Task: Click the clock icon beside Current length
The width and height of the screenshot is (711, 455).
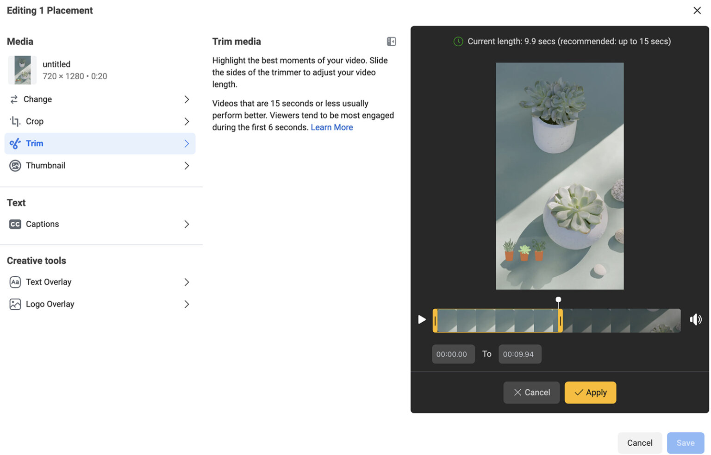Action: 458,41
